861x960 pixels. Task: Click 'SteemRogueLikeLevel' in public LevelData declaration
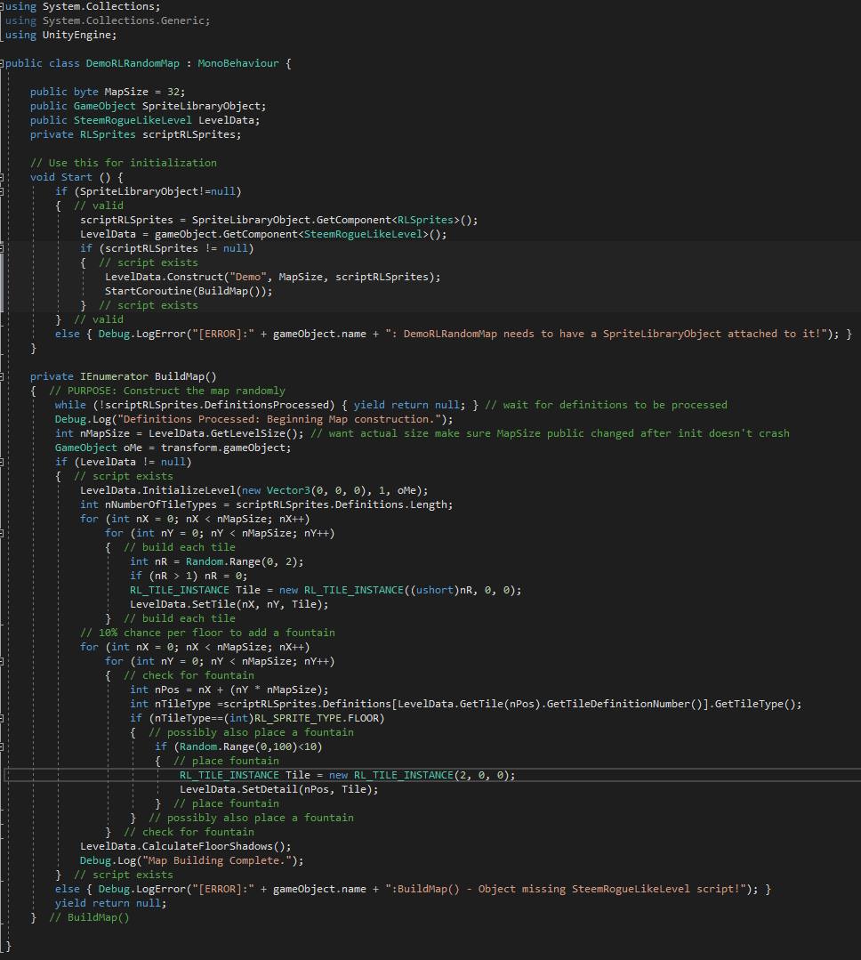click(133, 120)
